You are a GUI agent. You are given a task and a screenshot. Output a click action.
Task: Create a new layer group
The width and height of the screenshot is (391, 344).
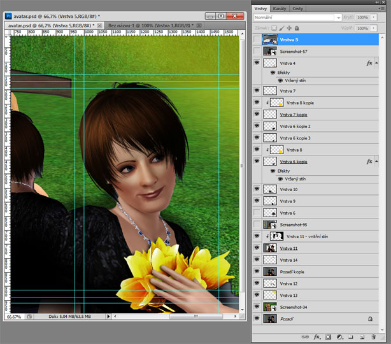tap(350, 336)
